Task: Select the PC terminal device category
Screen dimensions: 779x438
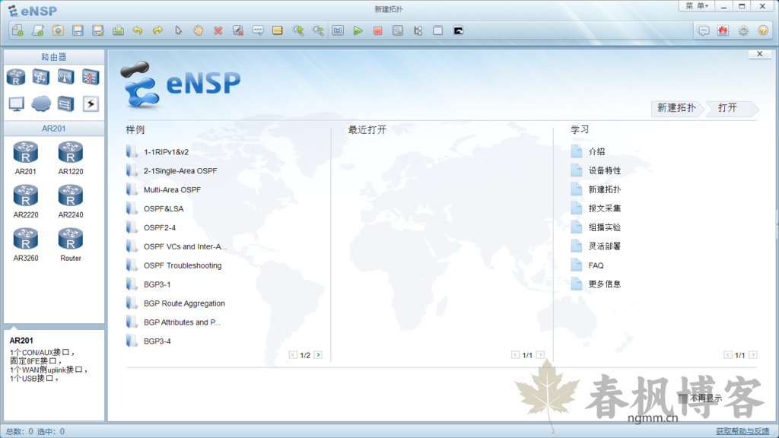Action: (x=16, y=103)
